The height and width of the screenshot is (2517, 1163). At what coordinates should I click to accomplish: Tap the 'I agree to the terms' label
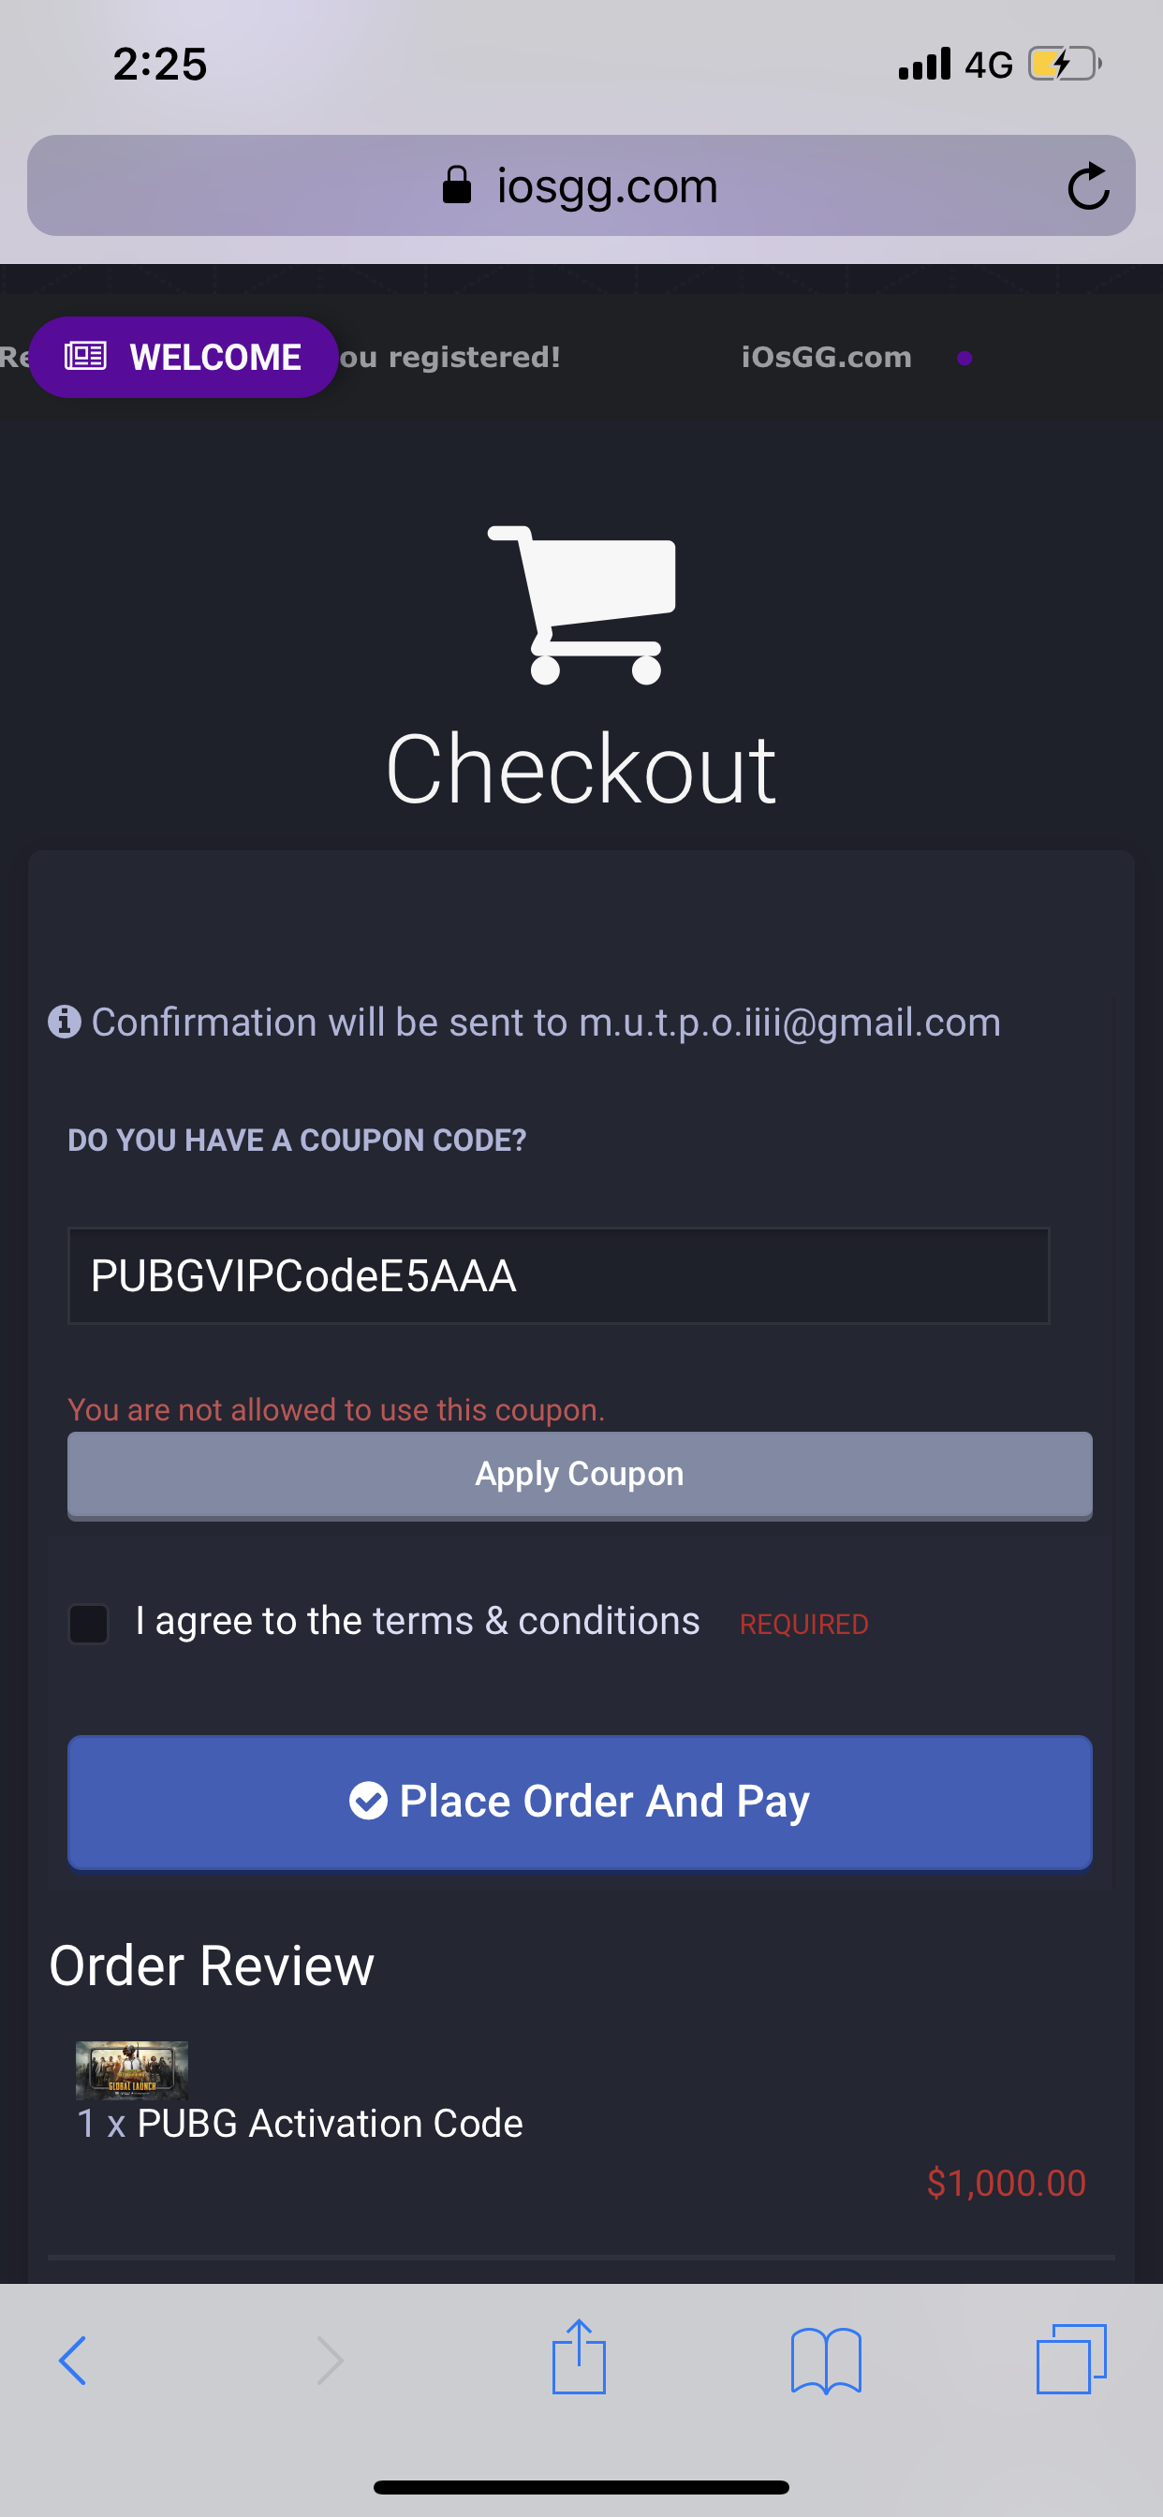point(418,1621)
